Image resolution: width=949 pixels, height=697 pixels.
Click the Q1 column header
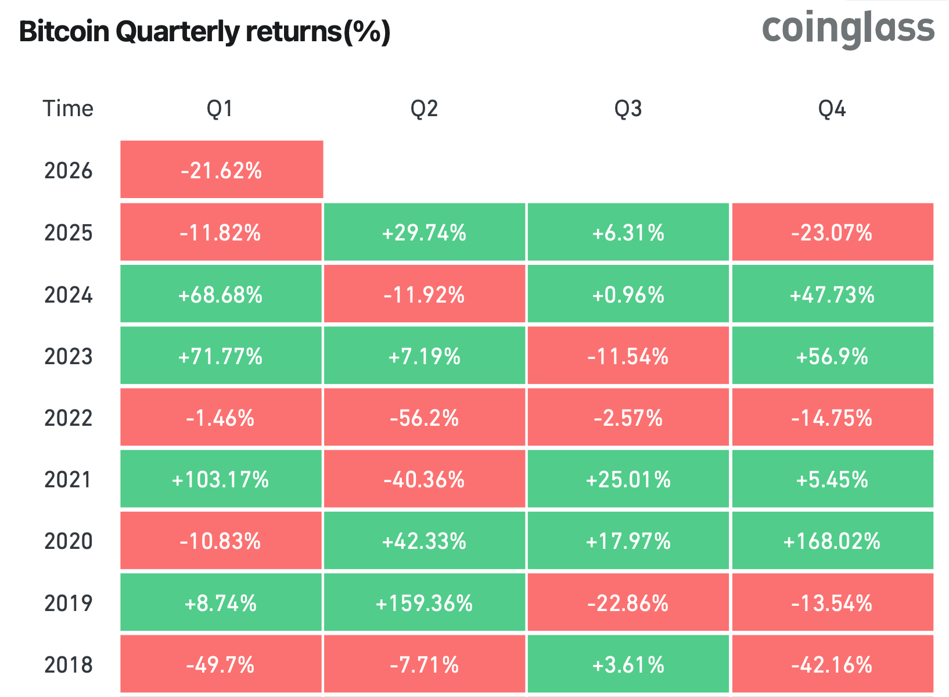220,109
